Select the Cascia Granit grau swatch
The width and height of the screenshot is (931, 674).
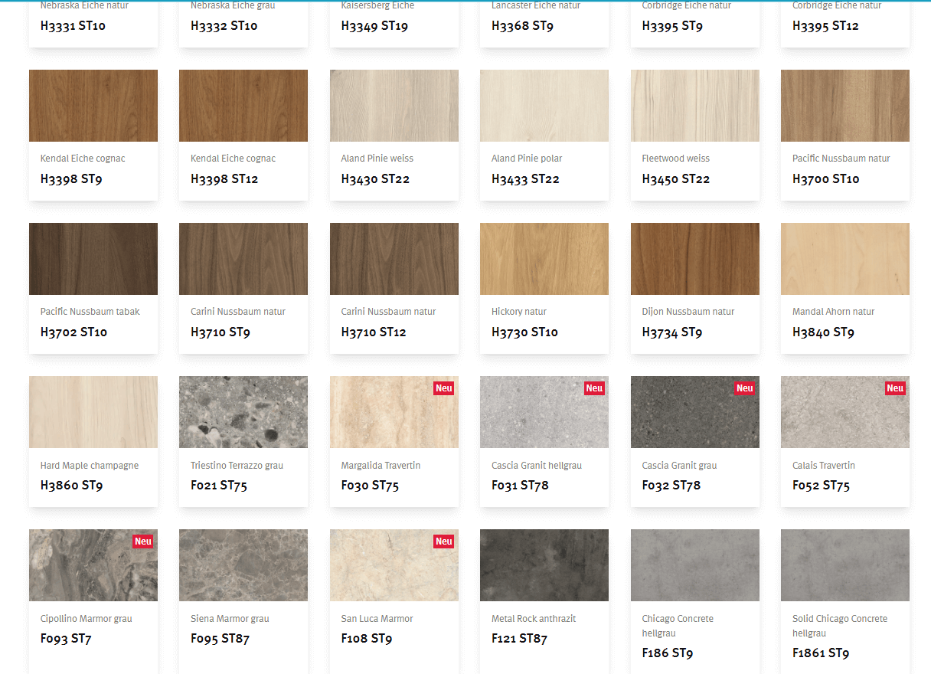point(695,412)
